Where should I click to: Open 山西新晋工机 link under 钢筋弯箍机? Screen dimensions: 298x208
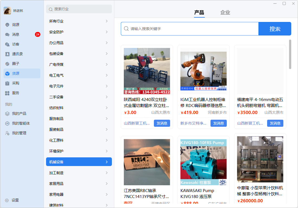[250, 123]
